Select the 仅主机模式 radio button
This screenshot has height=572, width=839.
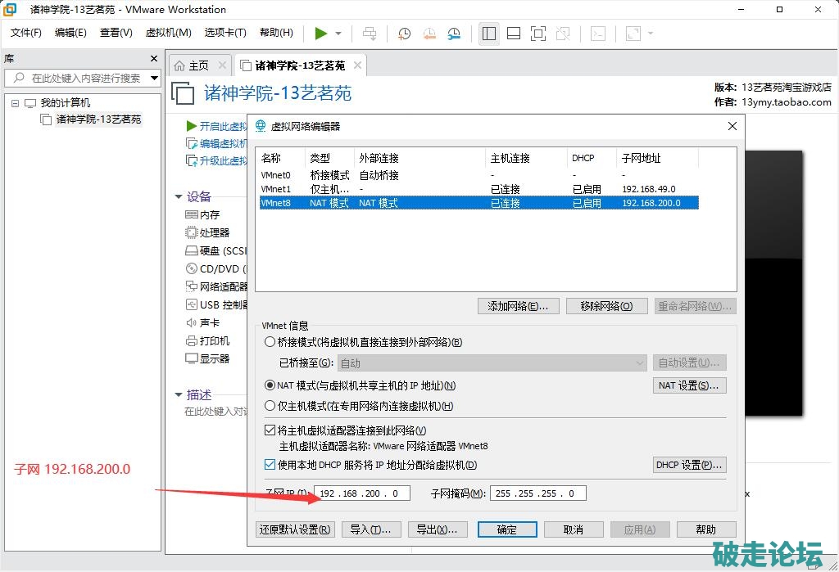tap(270, 406)
